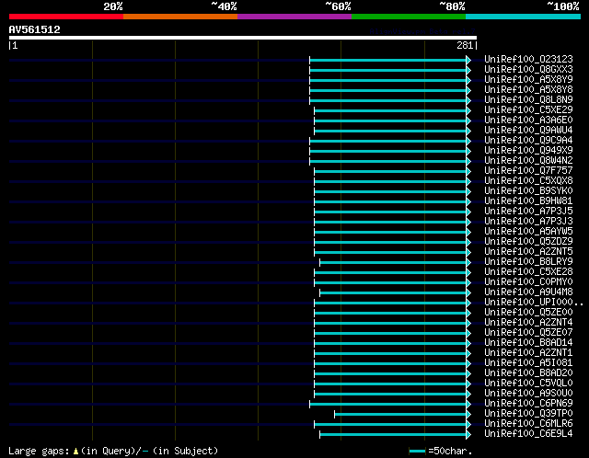Click the cyan ~100% legend segment

click(524, 17)
